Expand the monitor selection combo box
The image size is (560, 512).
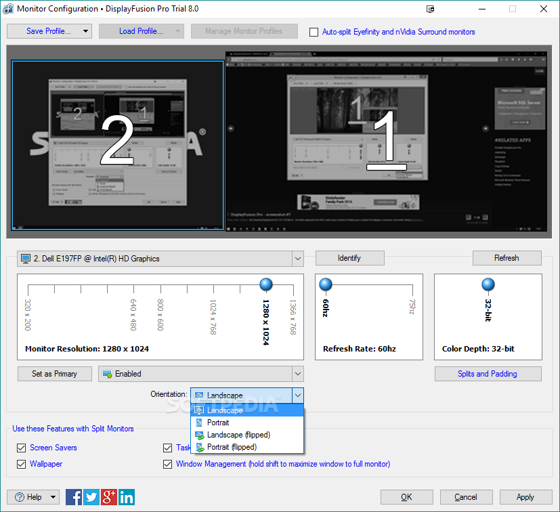click(x=298, y=259)
